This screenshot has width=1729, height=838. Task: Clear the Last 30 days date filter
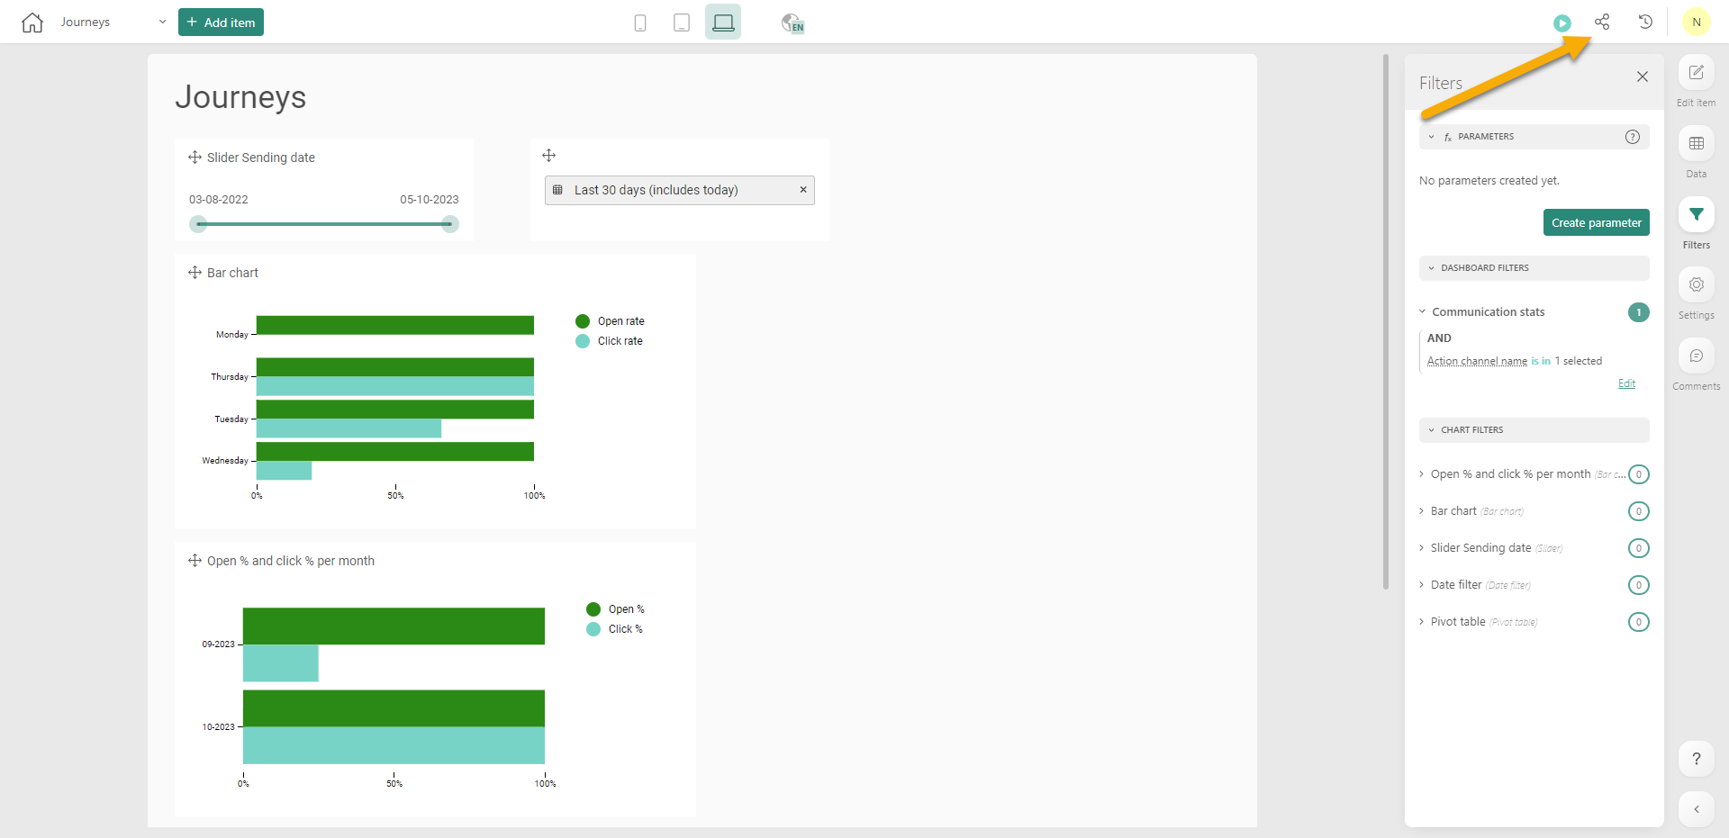(803, 190)
